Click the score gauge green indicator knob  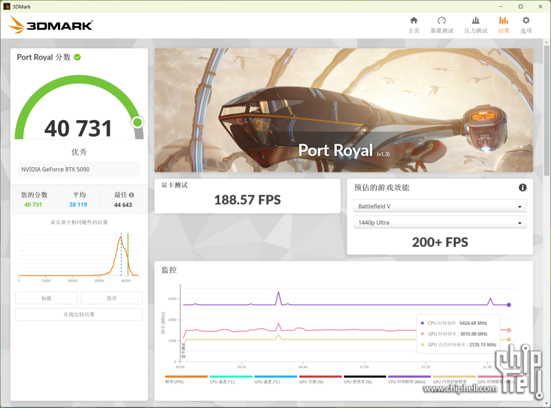tap(137, 122)
